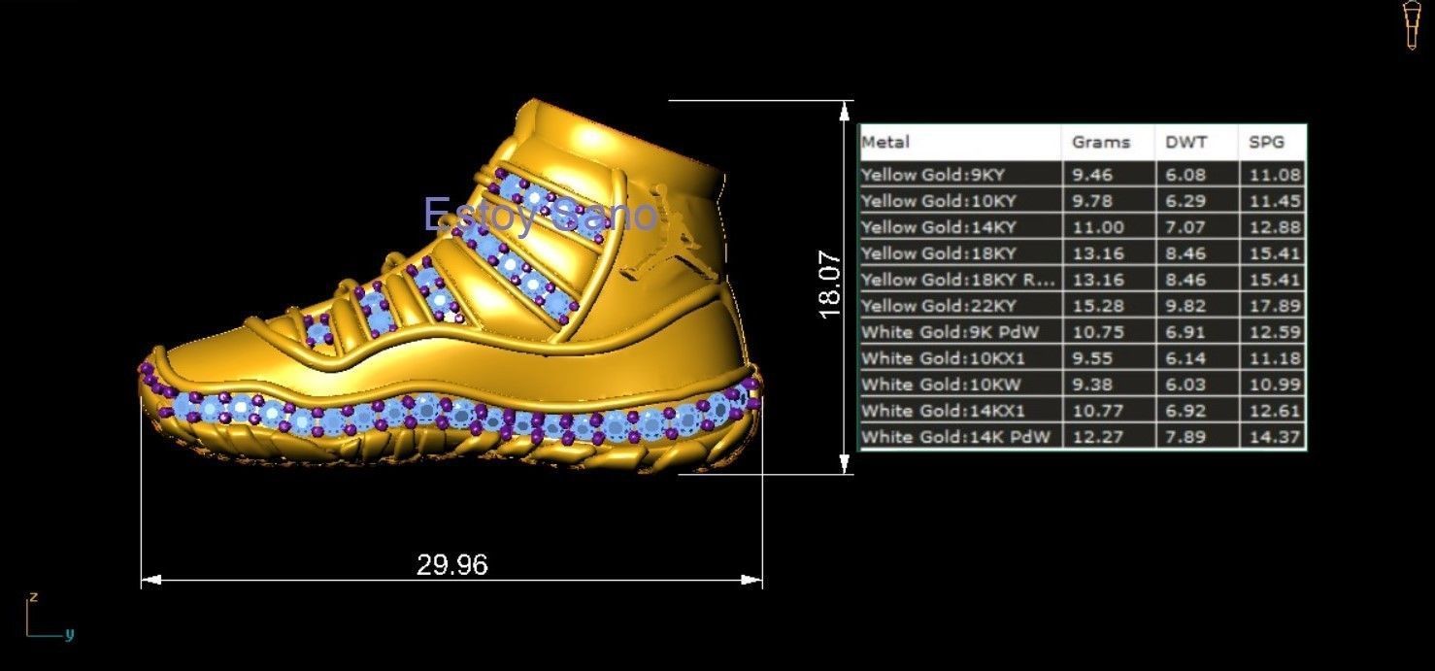Screen dimensions: 1435x671
Task: Click the 6.03 DWT value
Action: (x=1185, y=385)
